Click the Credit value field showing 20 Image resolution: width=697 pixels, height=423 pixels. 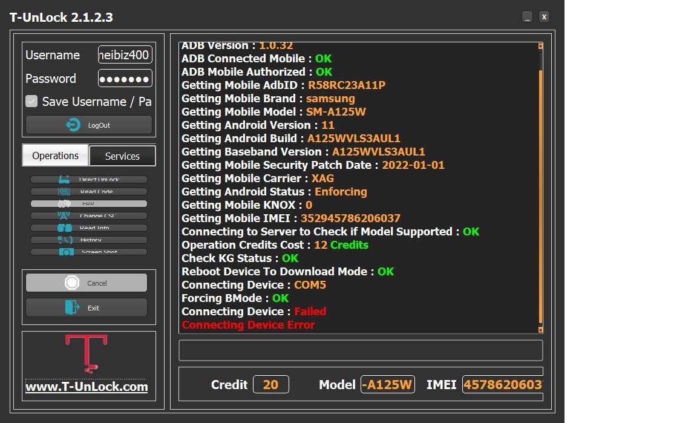tap(270, 385)
